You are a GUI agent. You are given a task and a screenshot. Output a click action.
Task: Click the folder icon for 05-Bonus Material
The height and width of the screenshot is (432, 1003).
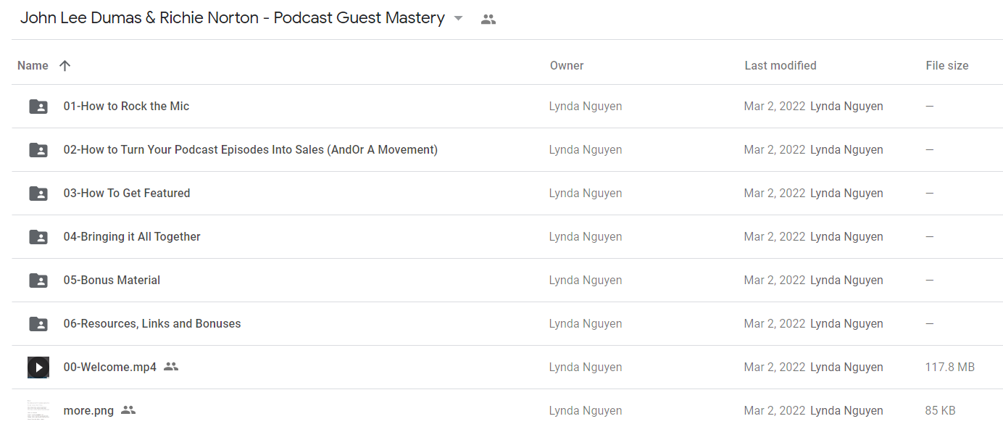tap(38, 281)
